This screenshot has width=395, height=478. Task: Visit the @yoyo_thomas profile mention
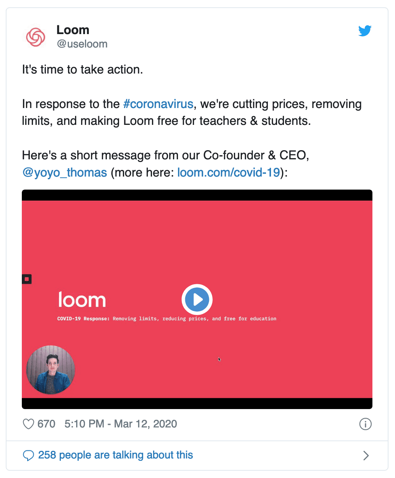tap(65, 172)
